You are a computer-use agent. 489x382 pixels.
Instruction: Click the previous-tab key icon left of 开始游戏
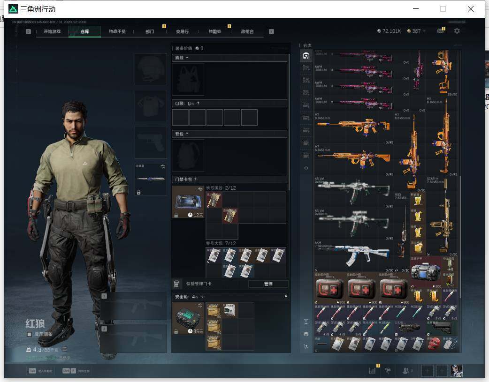pyautogui.click(x=28, y=31)
